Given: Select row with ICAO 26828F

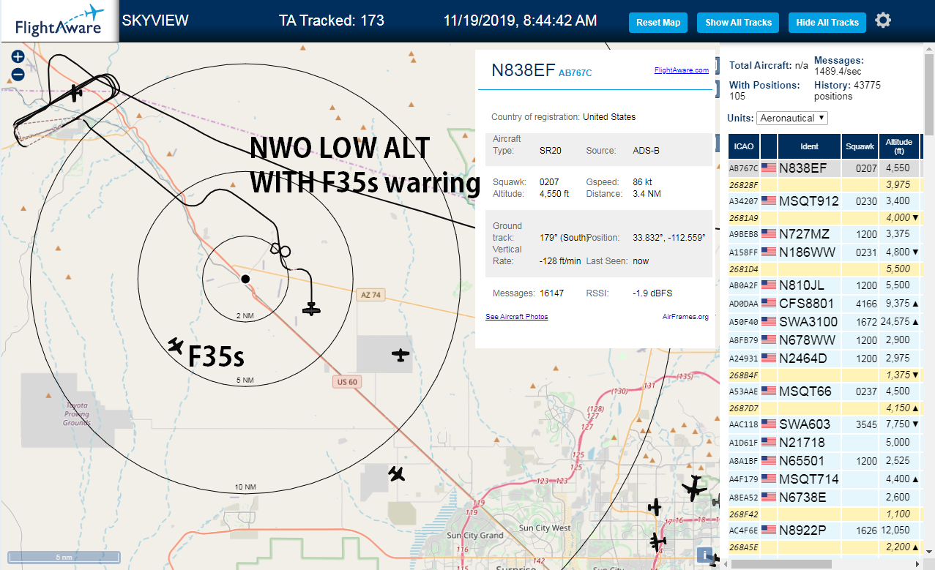Looking at the screenshot, I should click(825, 185).
